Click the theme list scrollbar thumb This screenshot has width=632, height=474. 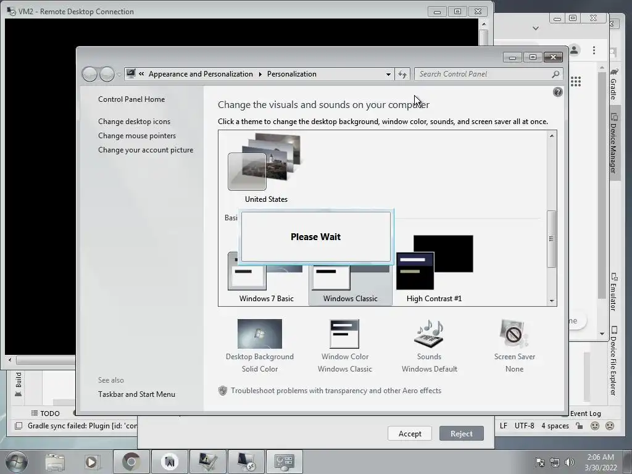pyautogui.click(x=551, y=239)
